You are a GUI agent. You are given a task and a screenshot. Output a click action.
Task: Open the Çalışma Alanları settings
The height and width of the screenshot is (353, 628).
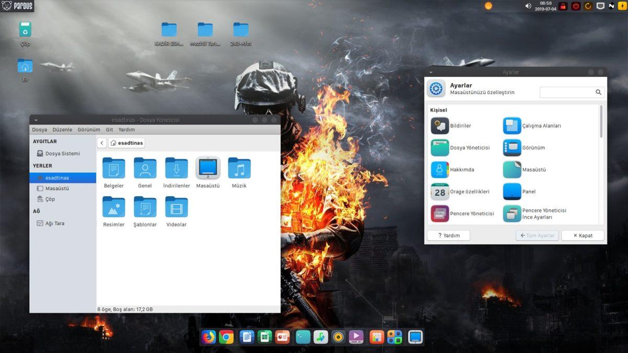tap(512, 126)
